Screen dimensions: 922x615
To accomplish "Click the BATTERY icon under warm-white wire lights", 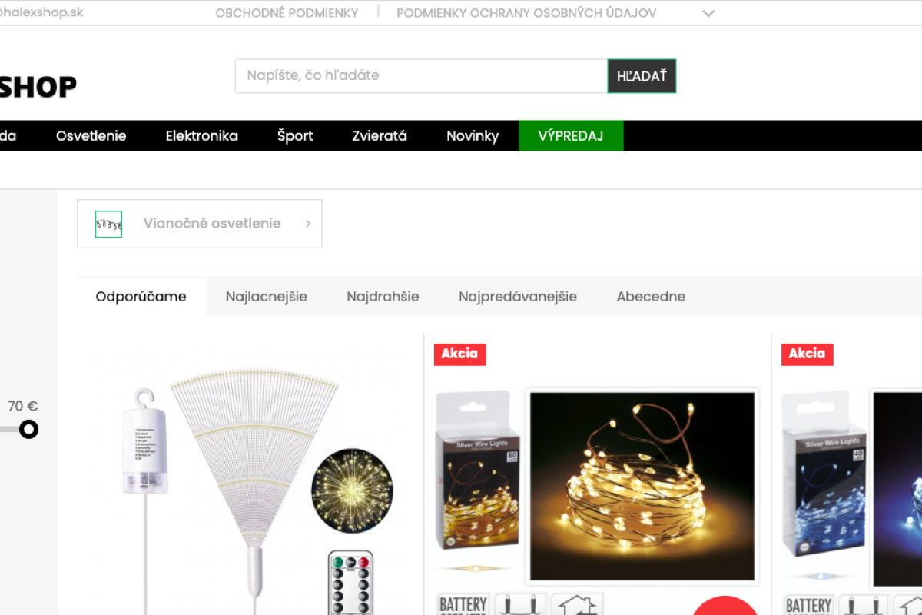I will tap(463, 604).
